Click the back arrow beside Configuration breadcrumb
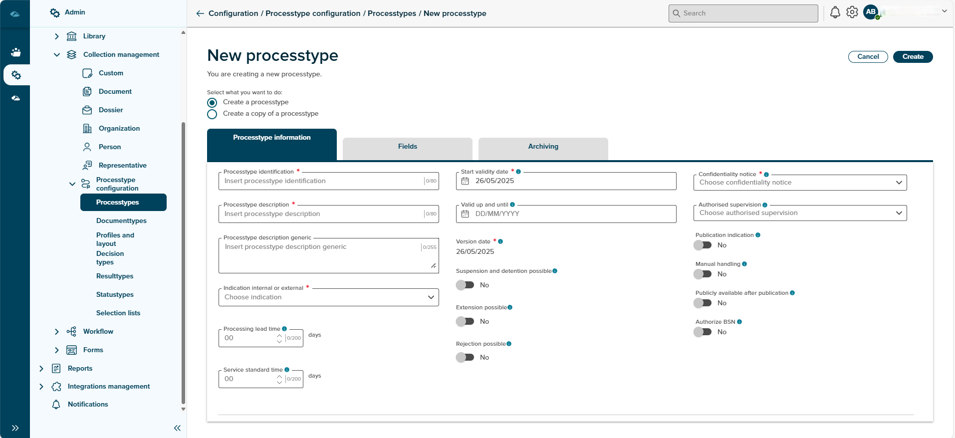The width and height of the screenshot is (955, 438). 200,13
